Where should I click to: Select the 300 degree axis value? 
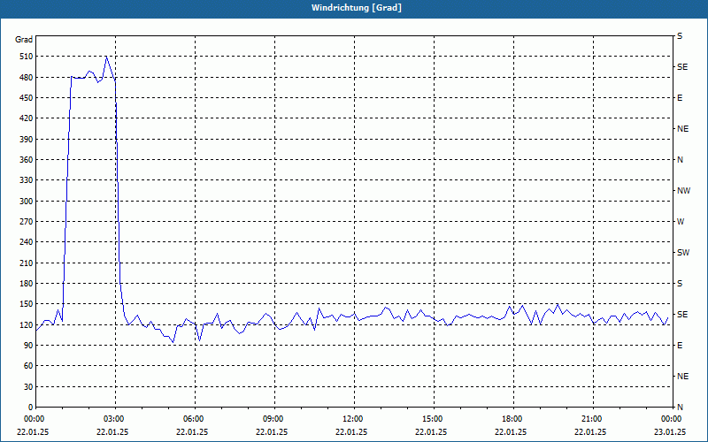point(27,202)
